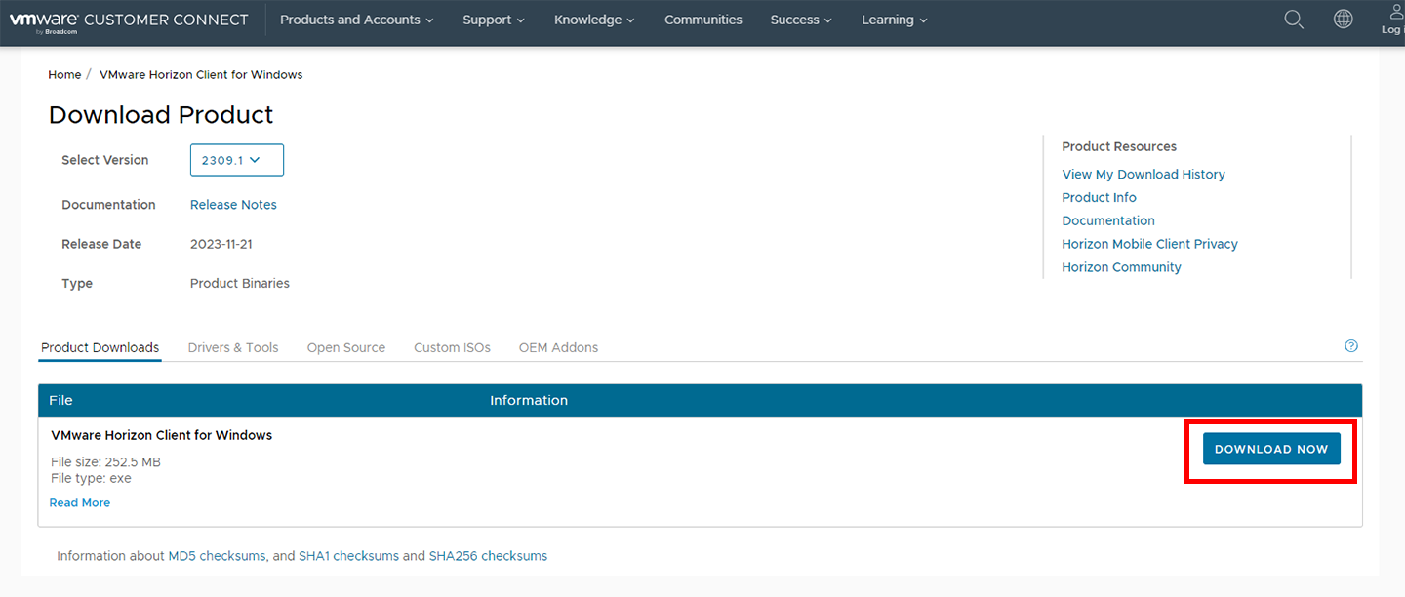Open the globe language selector
The width and height of the screenshot is (1405, 597).
[x=1344, y=20]
